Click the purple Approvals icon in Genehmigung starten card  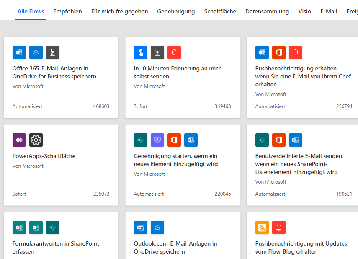157,140
